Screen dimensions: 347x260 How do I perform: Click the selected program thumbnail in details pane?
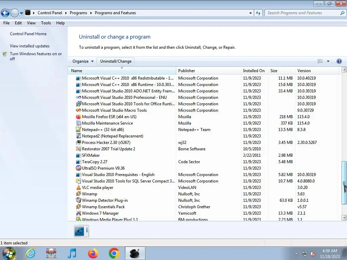tap(81, 231)
